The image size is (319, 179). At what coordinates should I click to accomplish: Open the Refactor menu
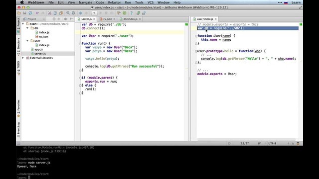click(114, 2)
